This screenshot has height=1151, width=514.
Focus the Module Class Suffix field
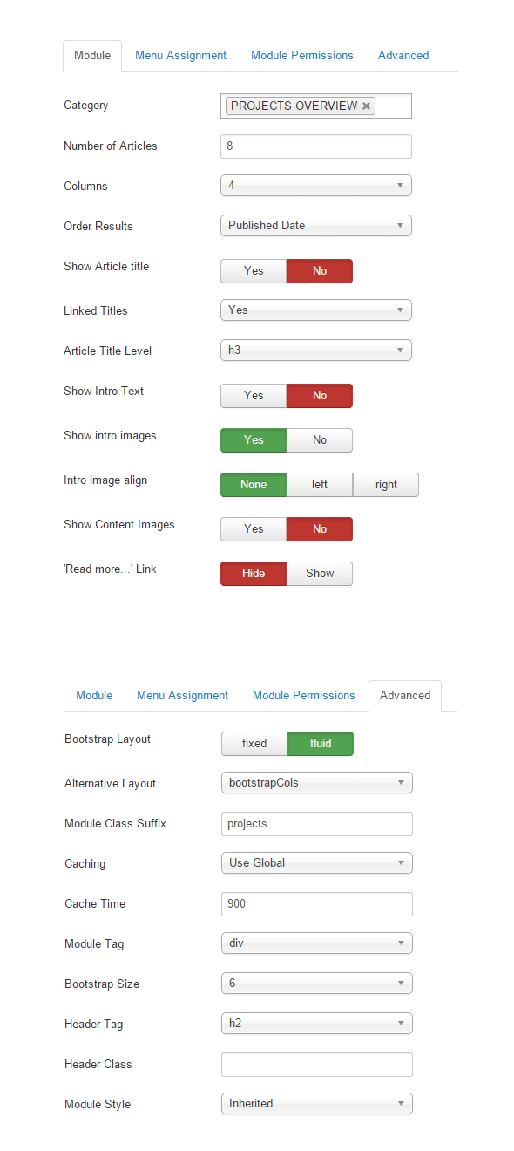317,824
